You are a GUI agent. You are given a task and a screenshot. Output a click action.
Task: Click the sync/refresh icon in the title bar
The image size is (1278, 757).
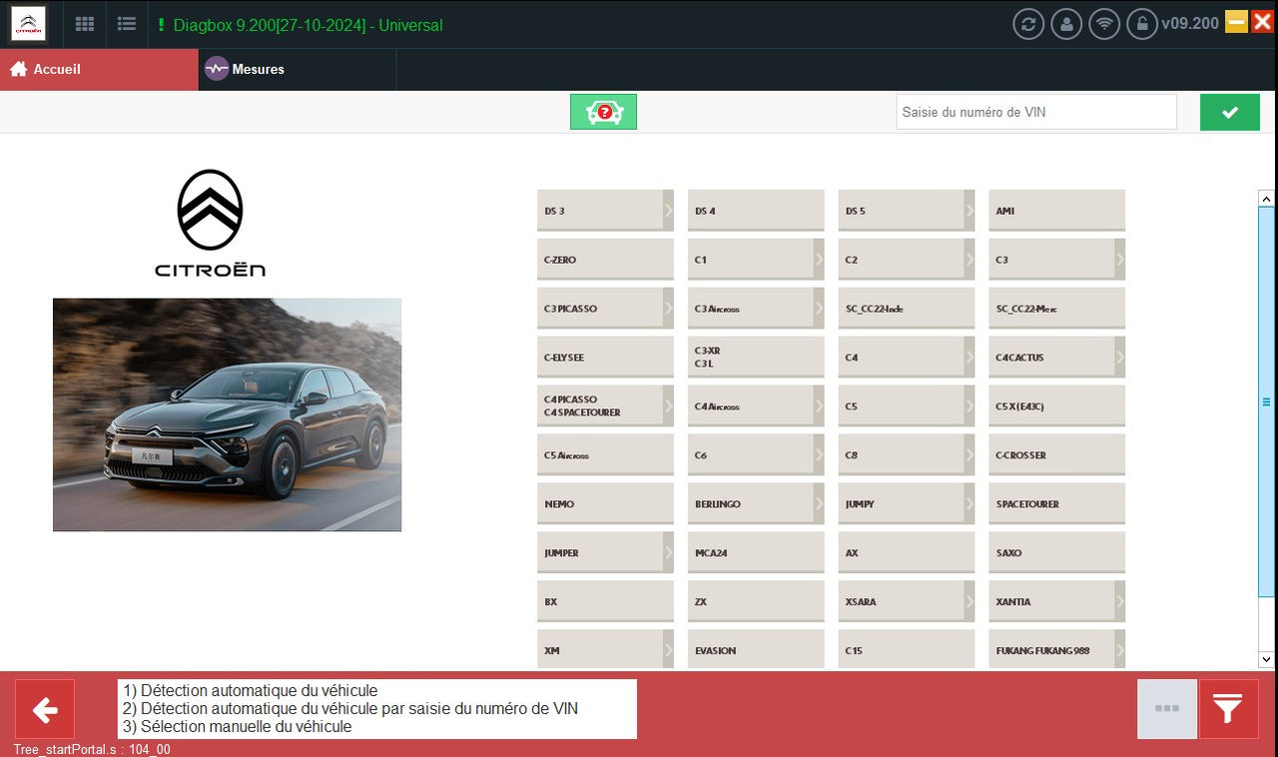pyautogui.click(x=1028, y=24)
